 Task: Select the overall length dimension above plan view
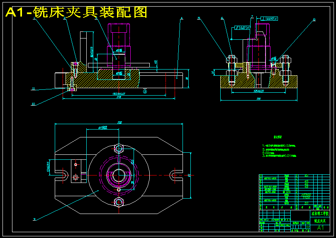tap(119, 123)
